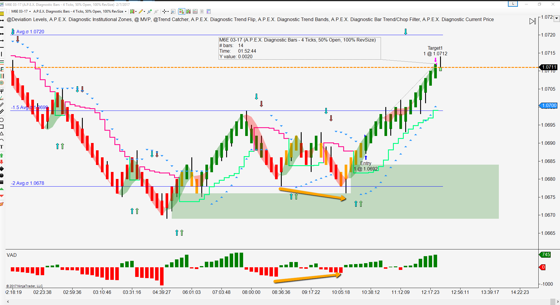The width and height of the screenshot is (560, 305).
Task: Open the Data Series candlestick icon
Action: (188, 11)
